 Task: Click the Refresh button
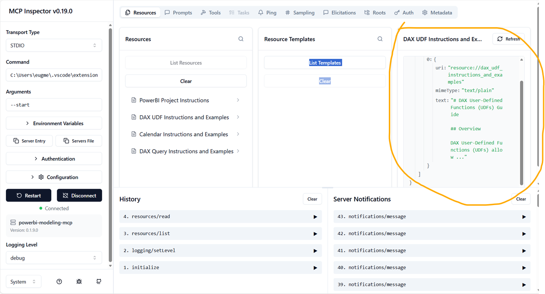tap(508, 39)
